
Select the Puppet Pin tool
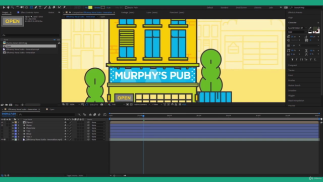[64, 8]
